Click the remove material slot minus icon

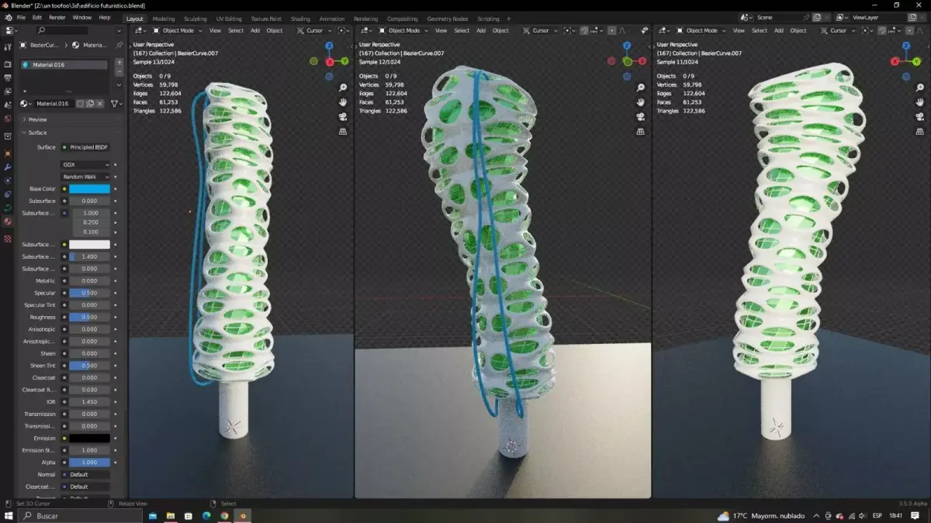119,71
